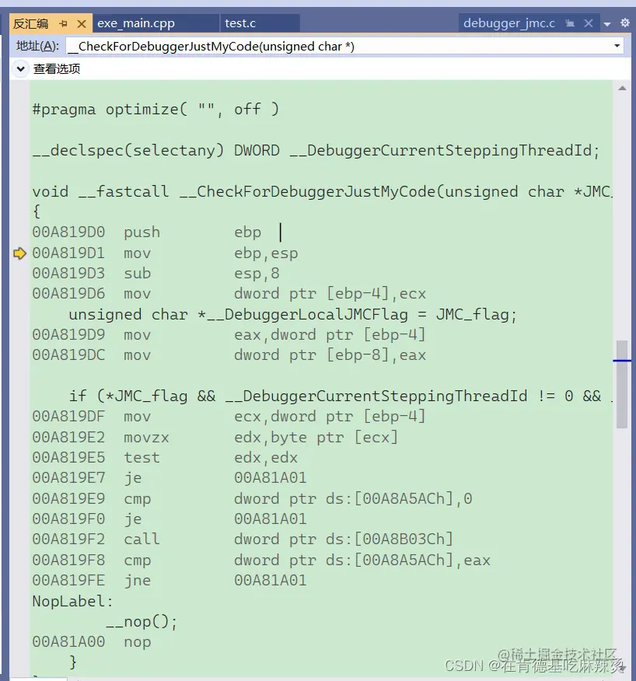
Task: Click the #pragma optimize source line
Action: click(156, 109)
